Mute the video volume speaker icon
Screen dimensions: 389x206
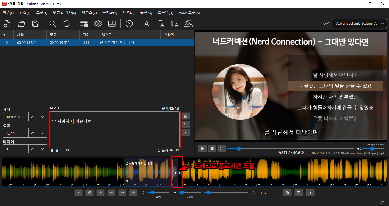point(359,149)
